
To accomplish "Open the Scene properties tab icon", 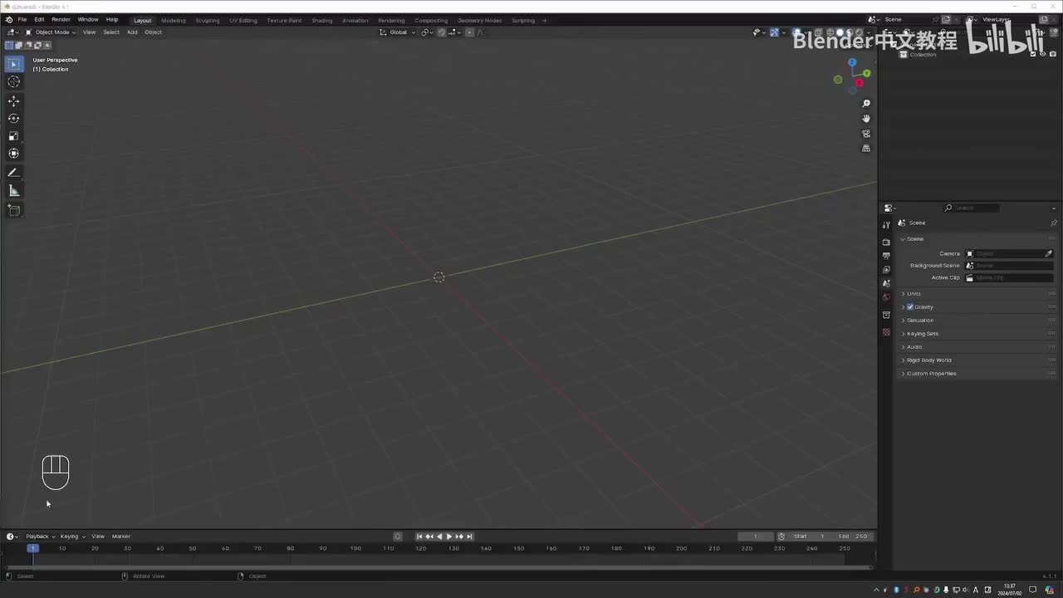I will pos(886,283).
